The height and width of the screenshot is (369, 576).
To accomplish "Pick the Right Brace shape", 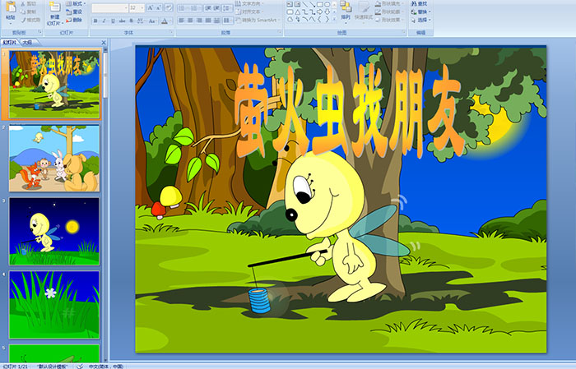I will (327, 19).
